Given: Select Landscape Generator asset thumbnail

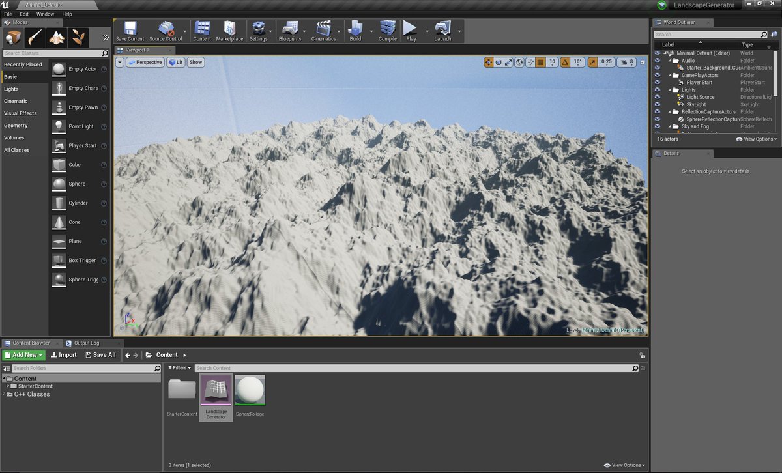Looking at the screenshot, I should click(x=216, y=397).
